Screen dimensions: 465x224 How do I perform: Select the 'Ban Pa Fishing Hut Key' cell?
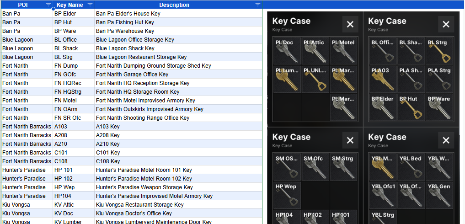178,22
